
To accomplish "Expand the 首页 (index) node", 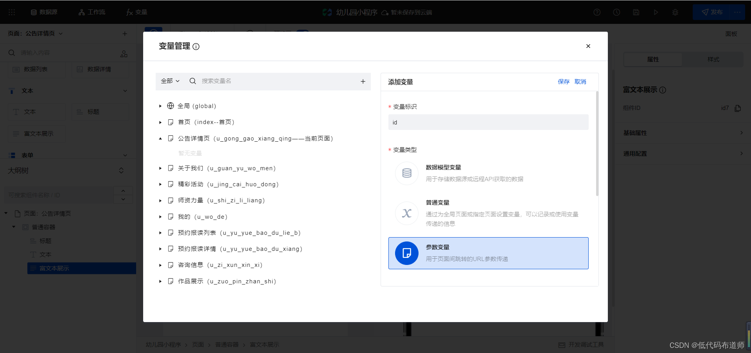I will pos(160,122).
